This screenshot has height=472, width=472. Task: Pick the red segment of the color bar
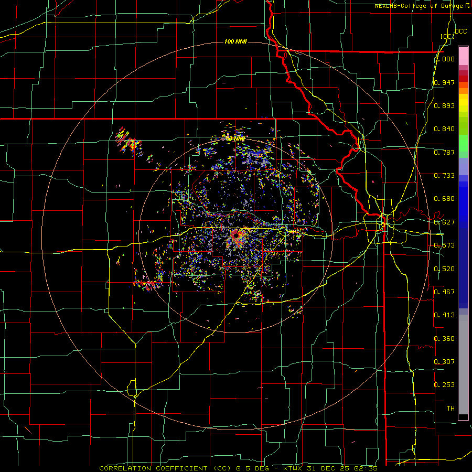(x=463, y=79)
